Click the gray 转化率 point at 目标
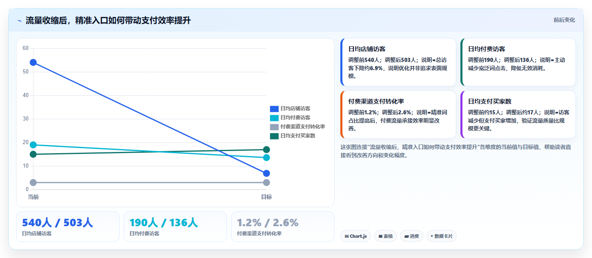This screenshot has height=258, width=592. point(267,182)
